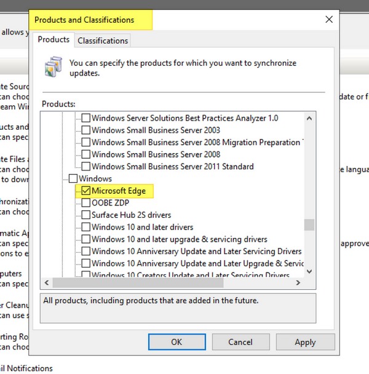369x374 pixels.
Task: Click the products books icon beside description
Action: (x=54, y=67)
